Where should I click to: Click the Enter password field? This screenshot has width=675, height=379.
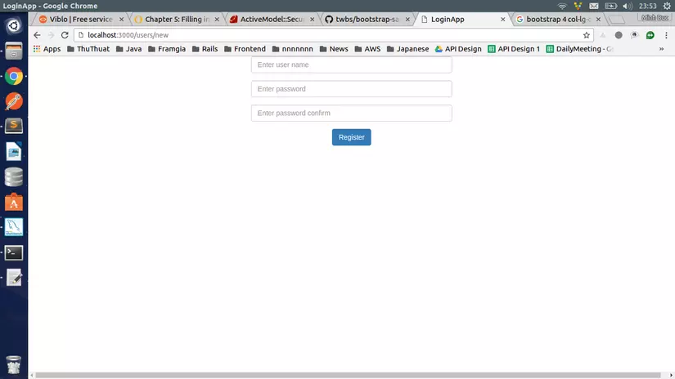351,89
